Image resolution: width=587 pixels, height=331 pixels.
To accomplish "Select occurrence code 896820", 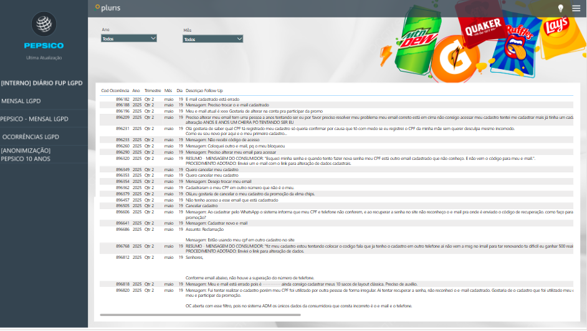I will [x=122, y=291].
